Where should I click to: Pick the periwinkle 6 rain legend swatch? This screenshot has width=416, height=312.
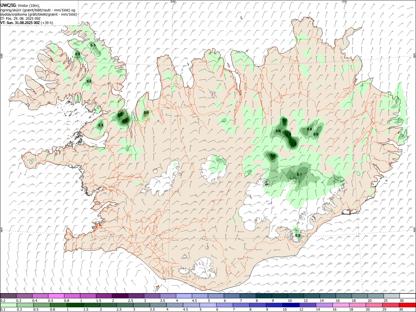(x=225, y=305)
